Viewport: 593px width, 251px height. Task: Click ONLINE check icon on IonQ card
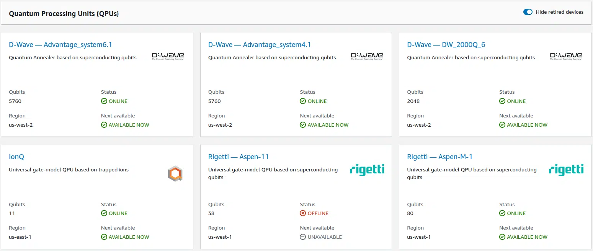[104, 213]
